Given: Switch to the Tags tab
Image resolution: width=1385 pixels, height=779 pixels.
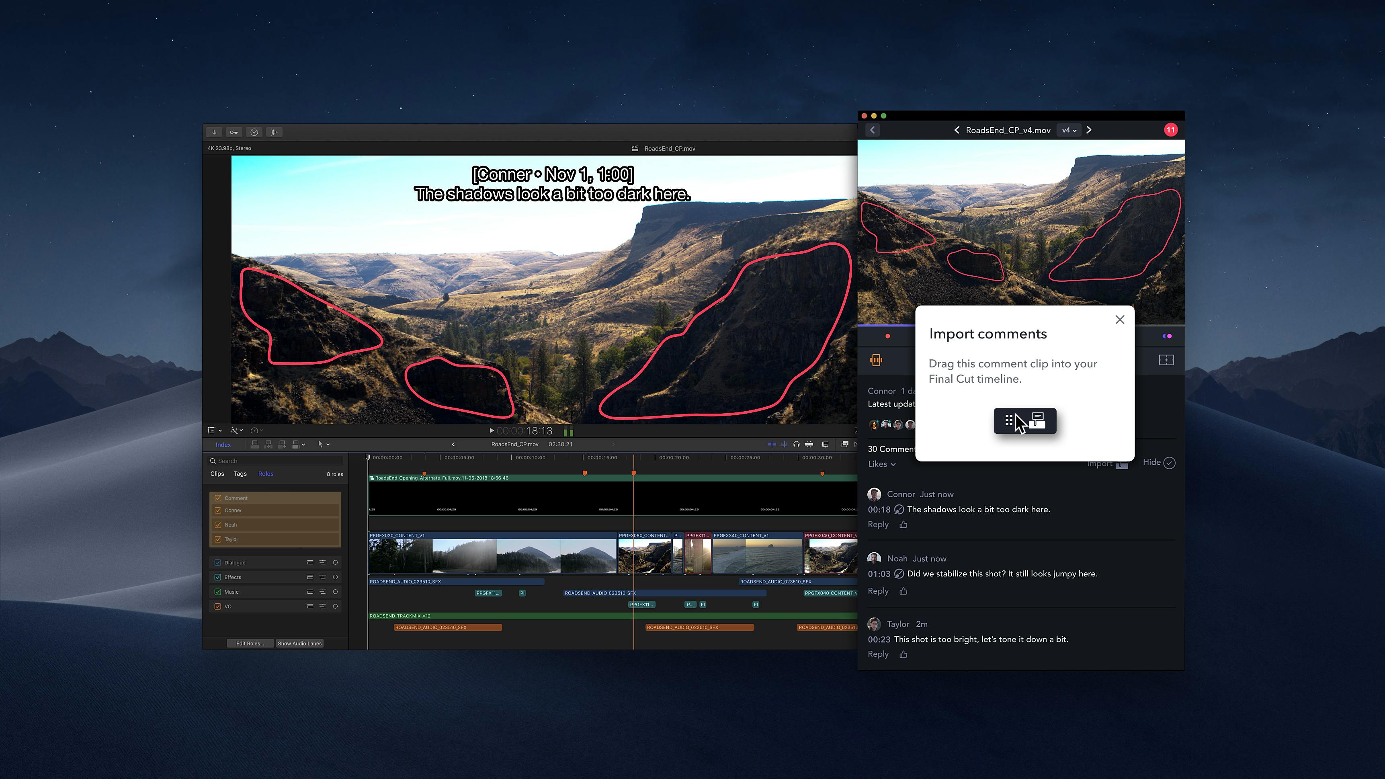Looking at the screenshot, I should (240, 474).
